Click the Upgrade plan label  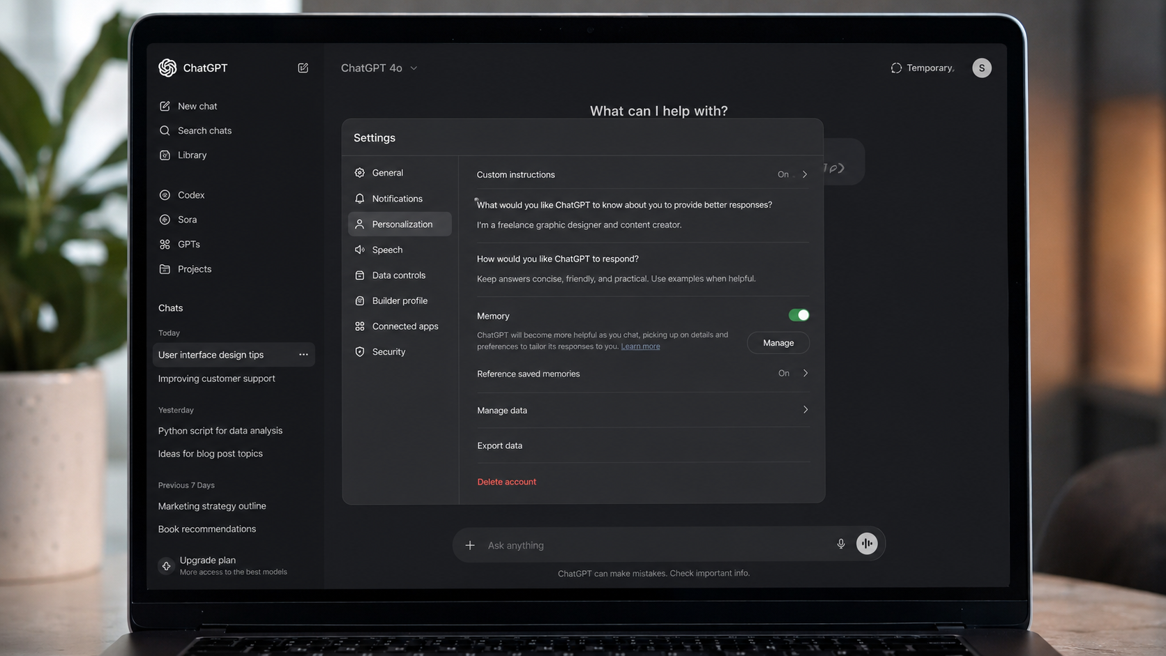click(x=208, y=560)
